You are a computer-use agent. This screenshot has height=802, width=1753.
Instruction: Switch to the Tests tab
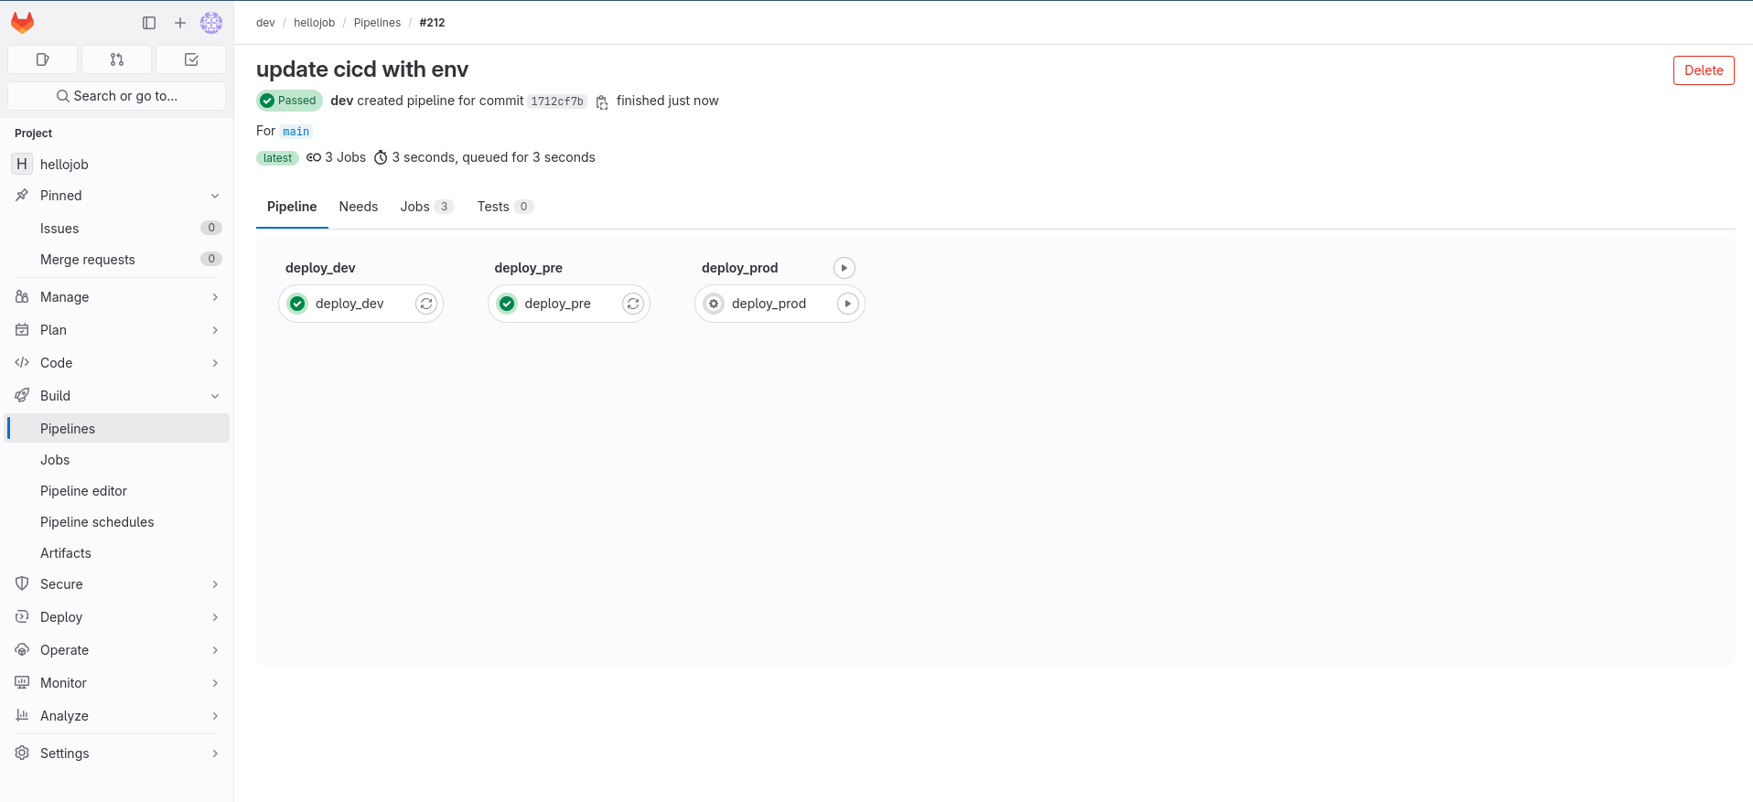point(505,207)
